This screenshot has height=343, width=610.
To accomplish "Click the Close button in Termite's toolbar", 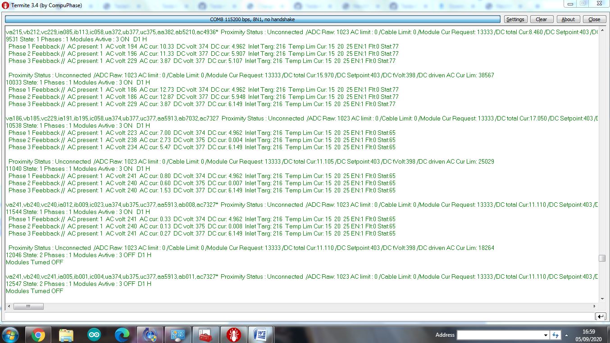I will pyautogui.click(x=594, y=19).
